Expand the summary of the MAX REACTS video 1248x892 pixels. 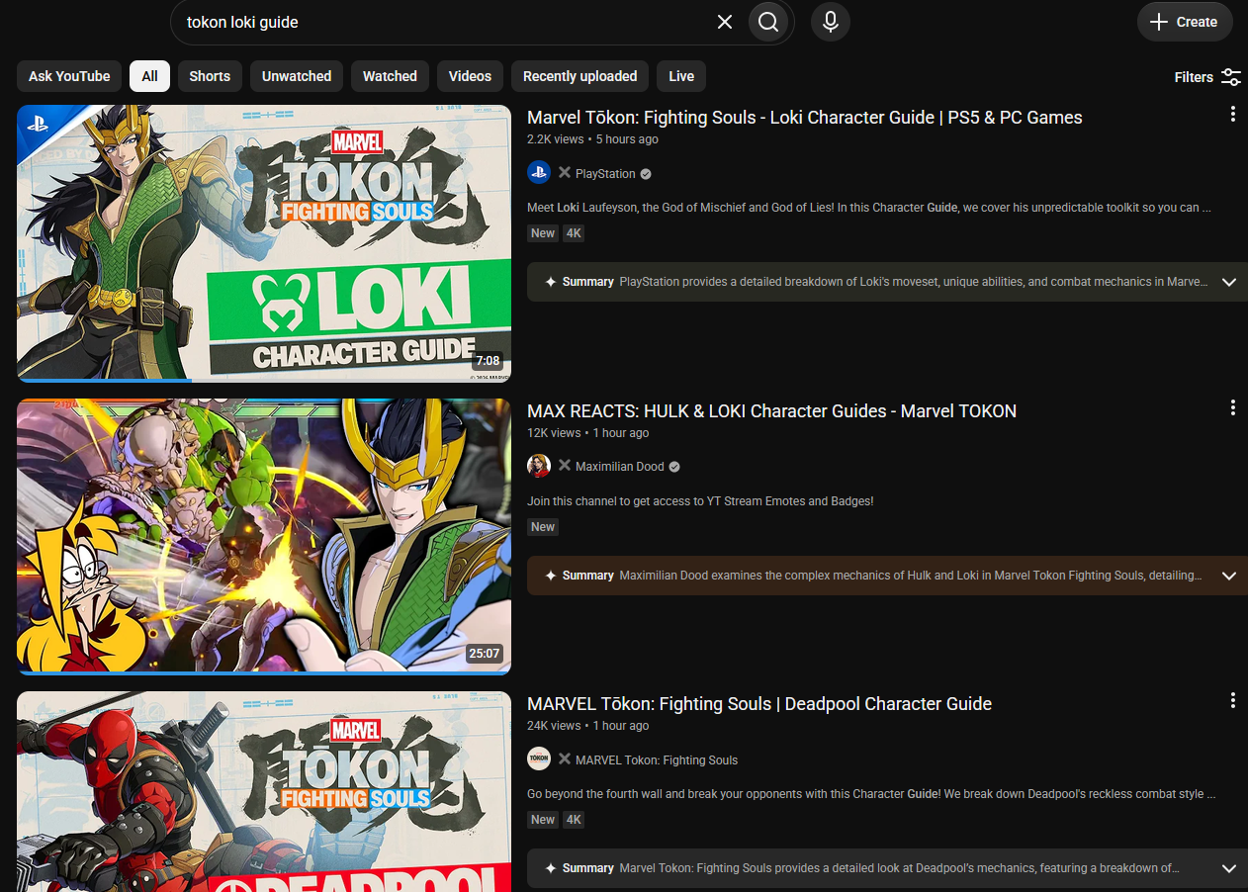(1229, 576)
